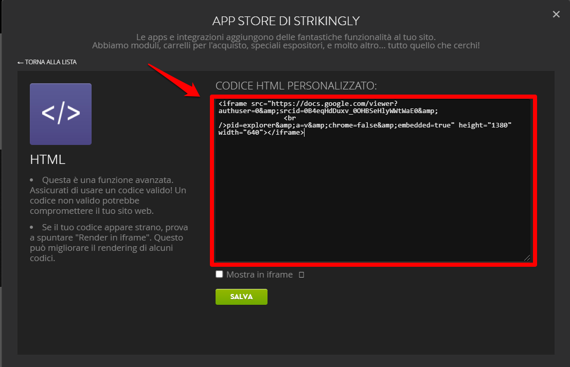Click the App Store di Strikingly heading
The image size is (570, 367).
point(286,21)
